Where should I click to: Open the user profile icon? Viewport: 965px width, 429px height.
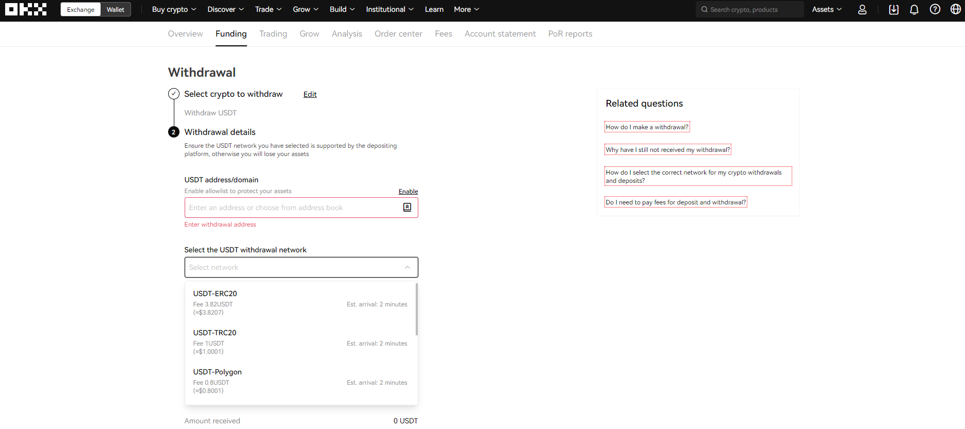(862, 9)
